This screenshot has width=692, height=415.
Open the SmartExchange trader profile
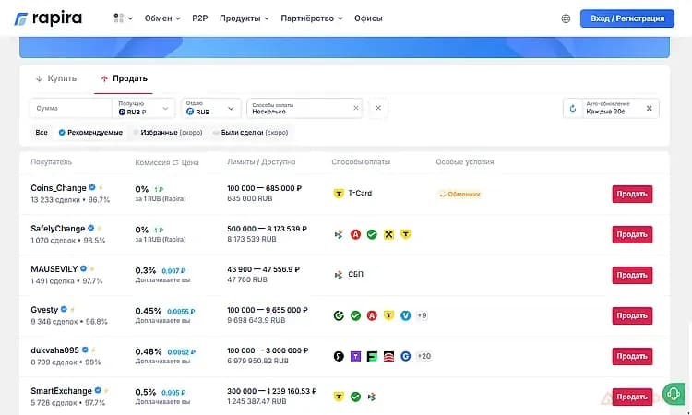point(61,391)
